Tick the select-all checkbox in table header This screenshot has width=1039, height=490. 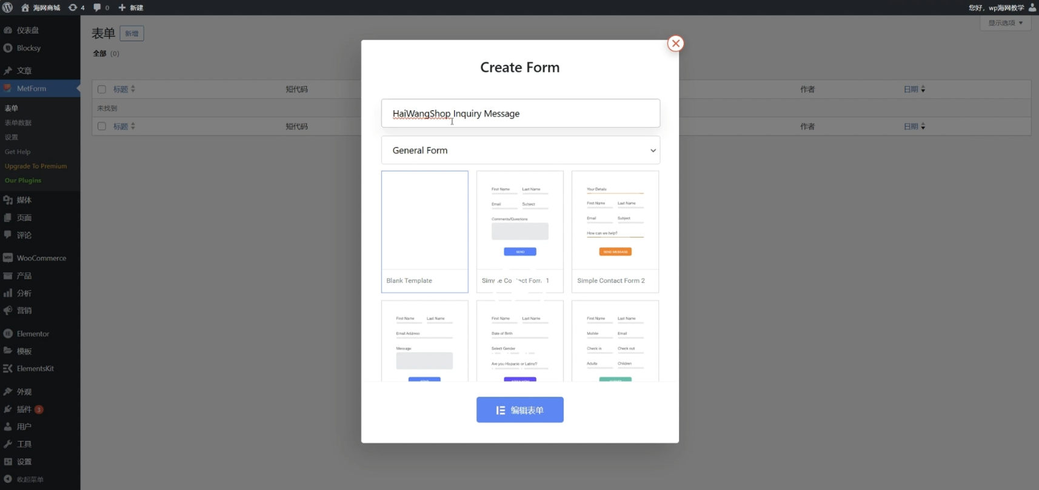tap(102, 90)
